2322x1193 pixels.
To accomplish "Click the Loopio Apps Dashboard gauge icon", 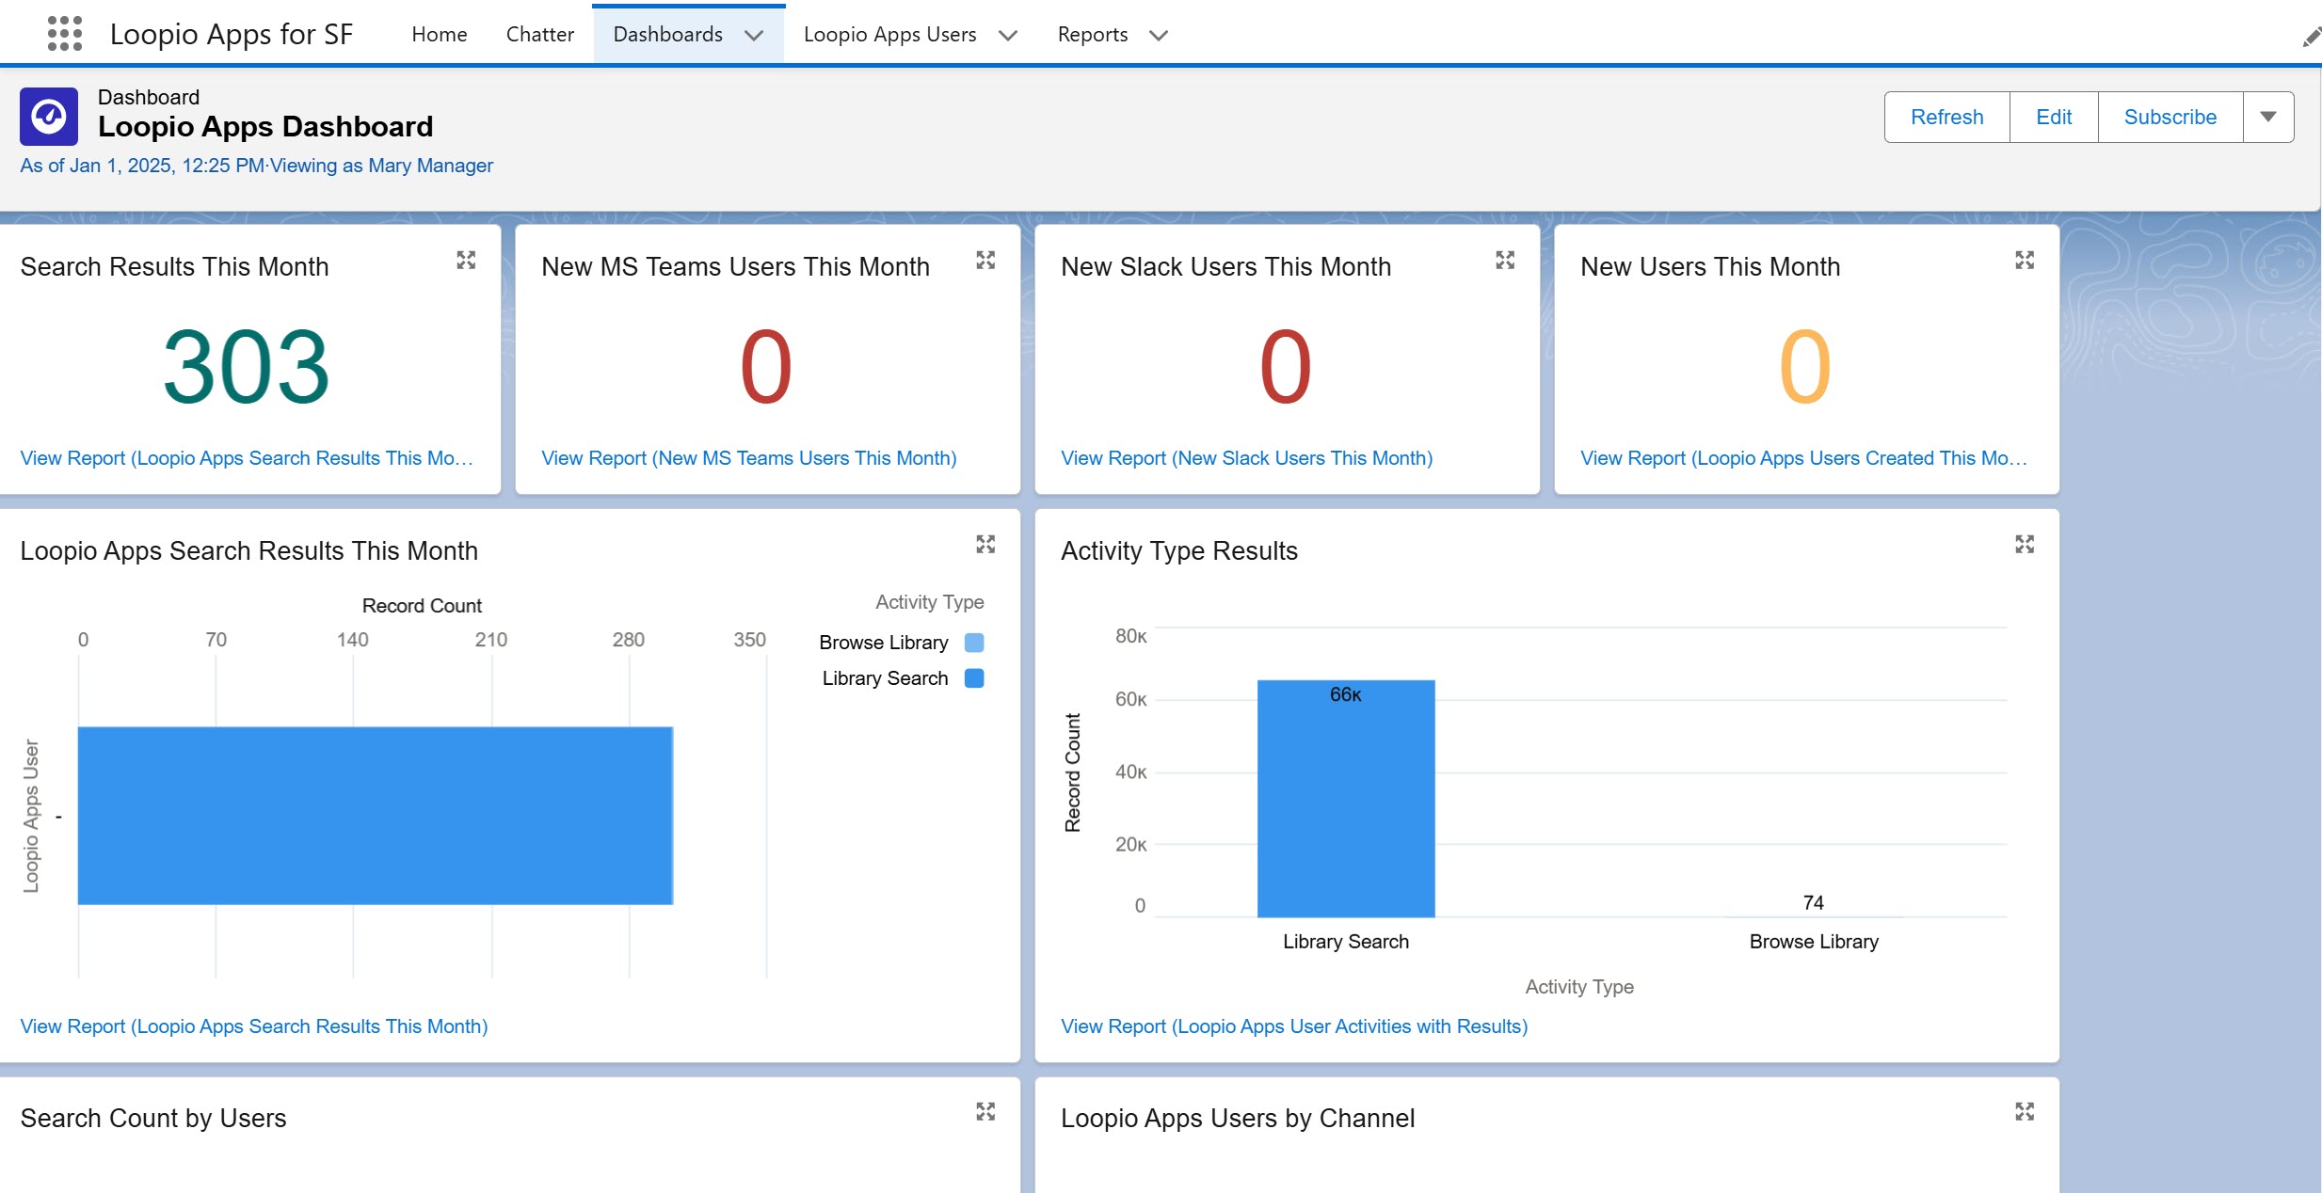I will [x=49, y=117].
